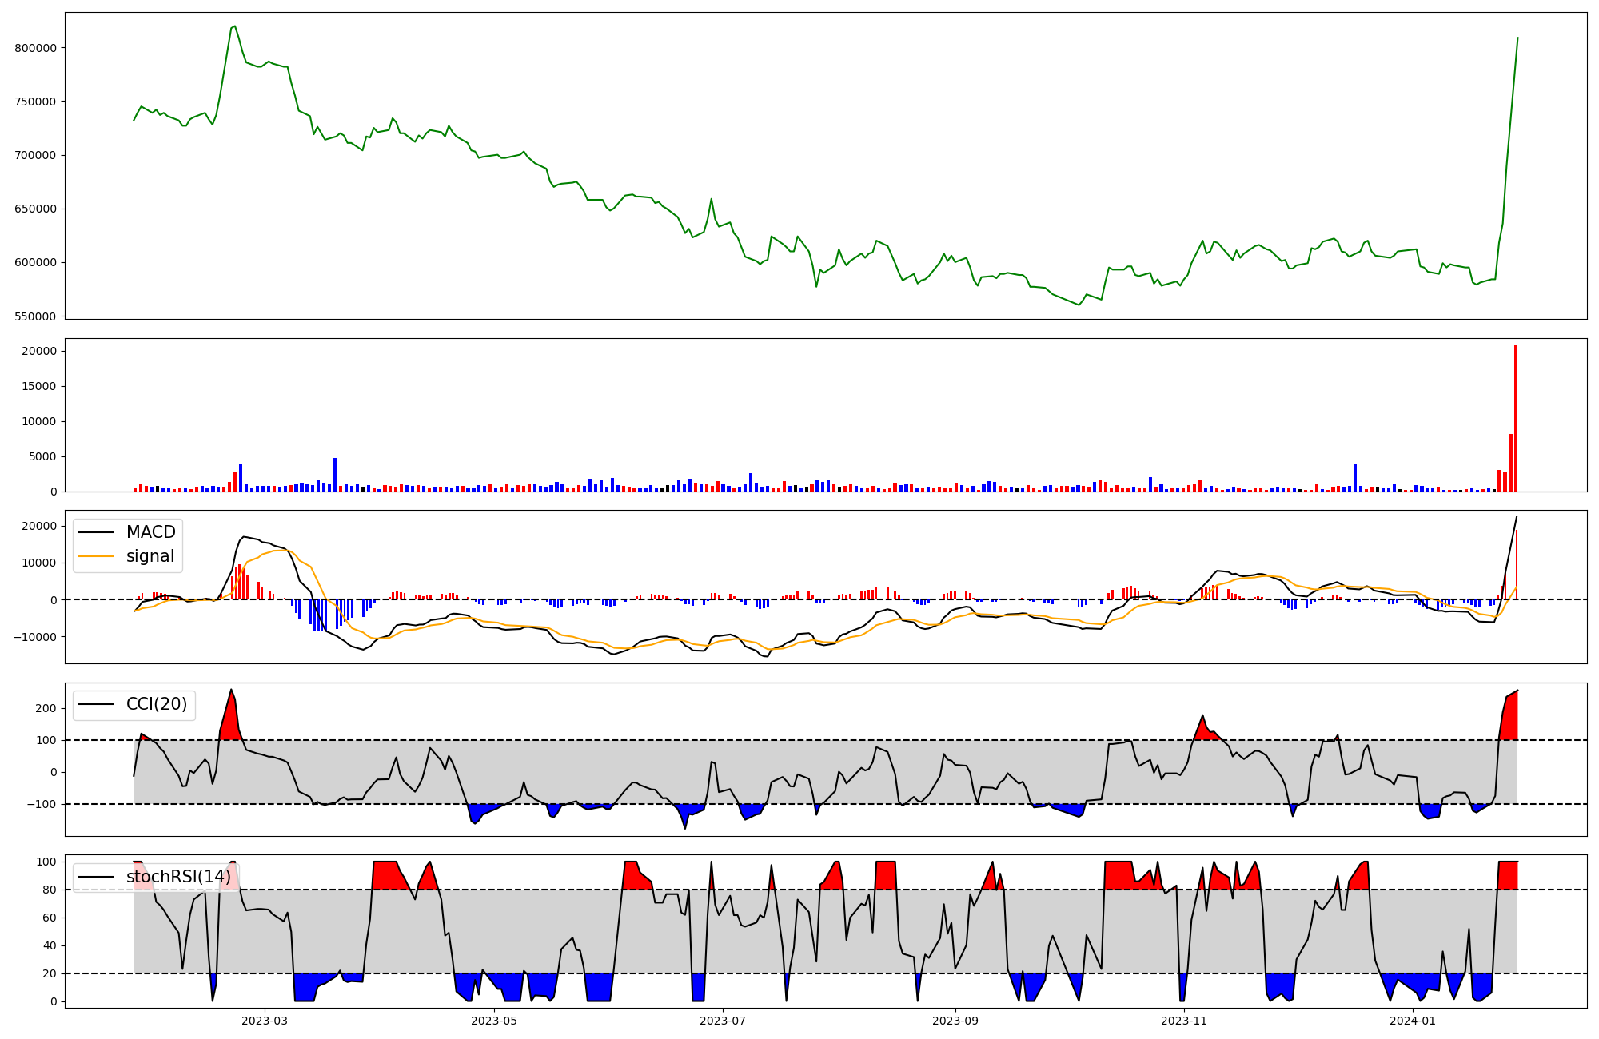Click the signal legend label
This screenshot has width=1599, height=1039.
tap(150, 556)
